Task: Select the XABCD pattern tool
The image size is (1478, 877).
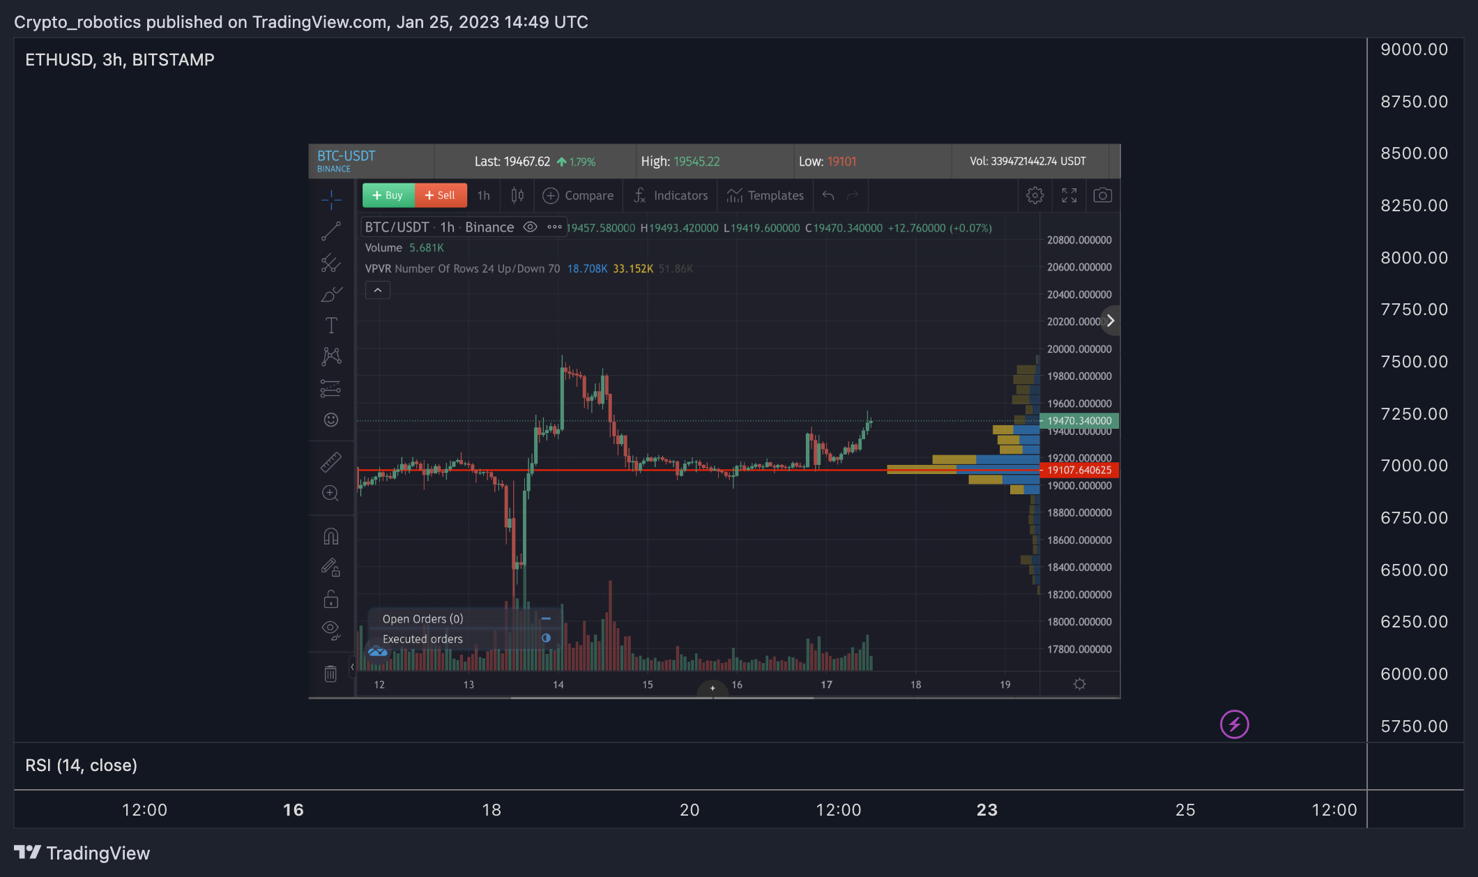Action: point(331,356)
